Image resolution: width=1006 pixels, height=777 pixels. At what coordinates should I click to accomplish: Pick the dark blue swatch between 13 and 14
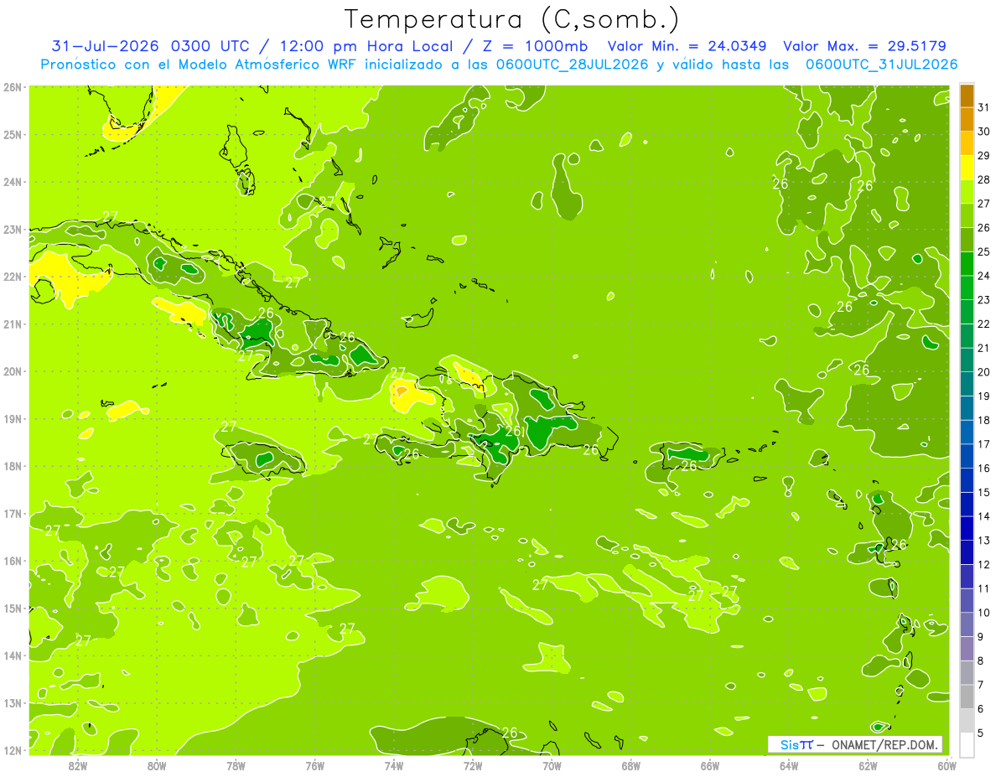(x=967, y=528)
